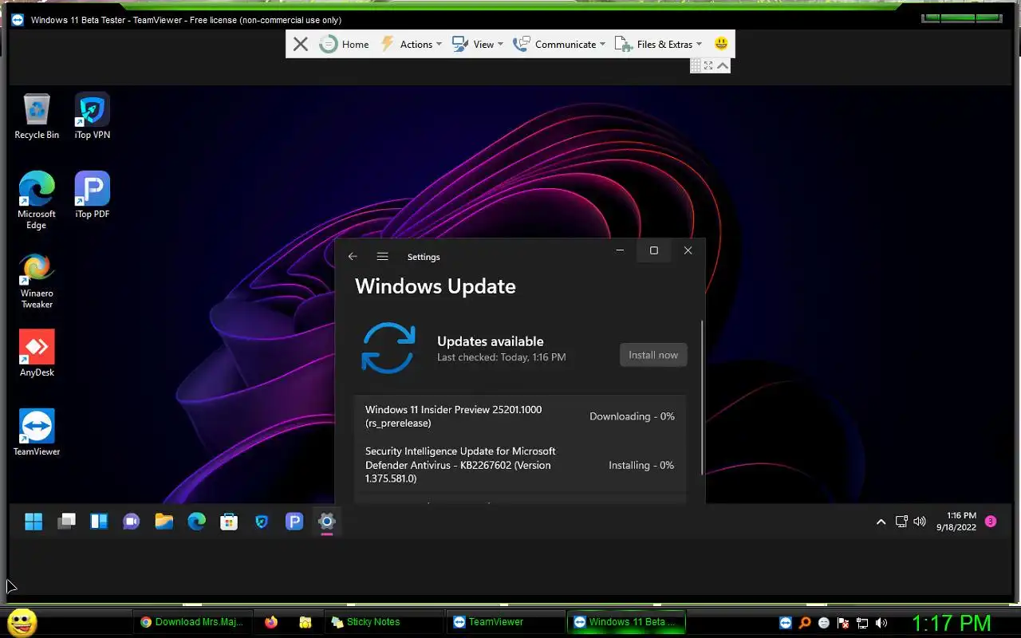The width and height of the screenshot is (1021, 638).
Task: Switch to the TeamViewer host taskbar item
Action: (506, 622)
